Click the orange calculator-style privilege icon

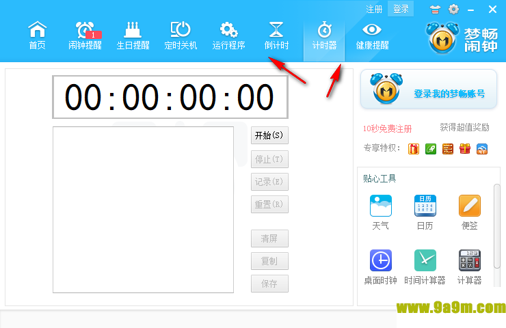click(x=448, y=149)
